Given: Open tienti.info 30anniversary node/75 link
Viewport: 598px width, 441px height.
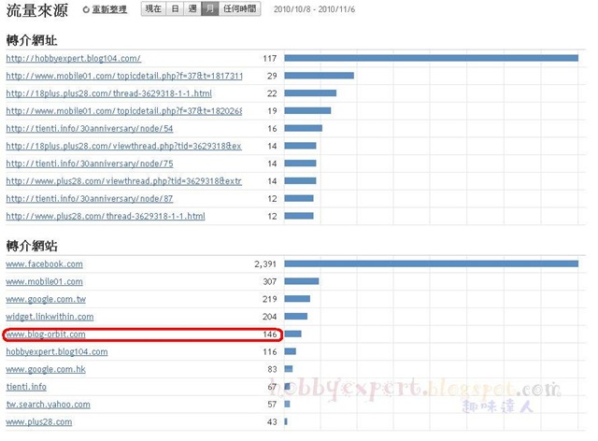Looking at the screenshot, I should click(90, 164).
